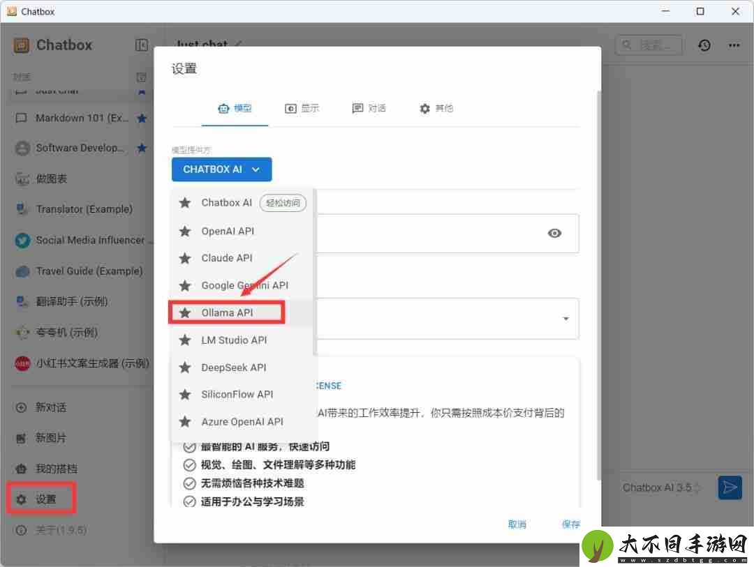Viewport: 754px width, 567px height.
Task: Click the Social Media Influencer Twitter icon
Action: click(22, 240)
